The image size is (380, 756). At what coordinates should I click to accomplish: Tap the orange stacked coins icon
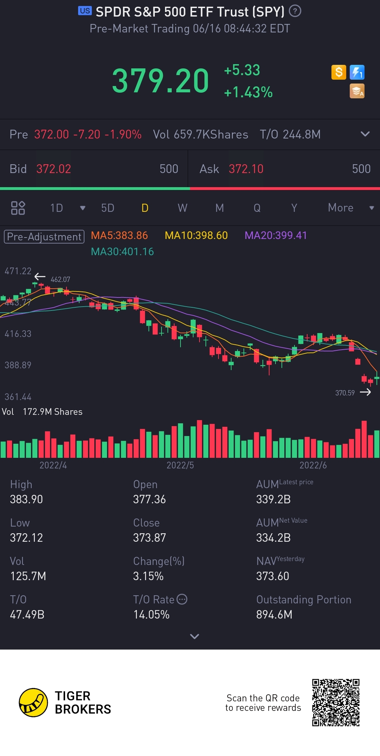(357, 91)
